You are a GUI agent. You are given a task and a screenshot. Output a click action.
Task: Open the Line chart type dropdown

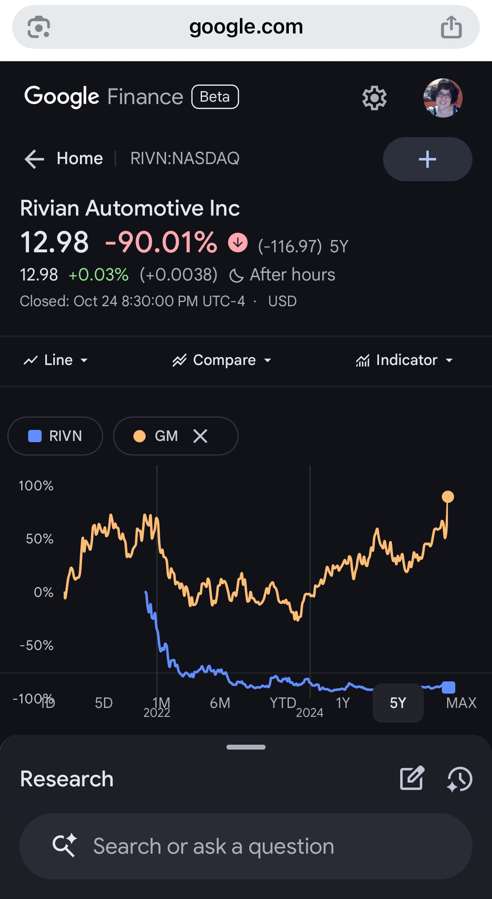[x=56, y=360]
